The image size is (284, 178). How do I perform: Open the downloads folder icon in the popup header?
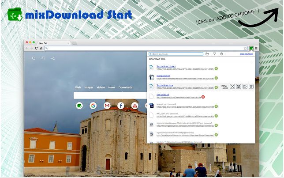click(x=207, y=54)
